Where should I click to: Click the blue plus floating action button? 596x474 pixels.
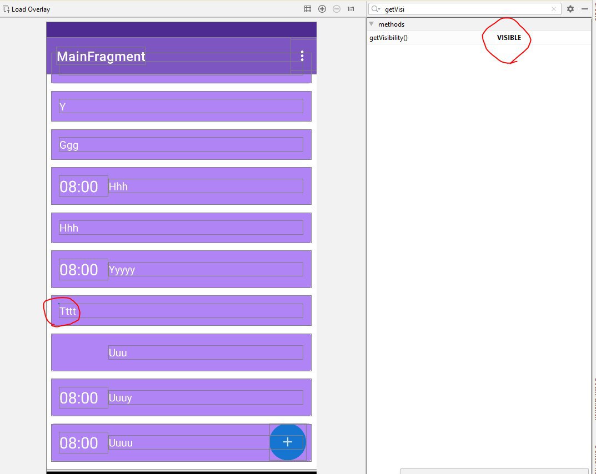(288, 442)
